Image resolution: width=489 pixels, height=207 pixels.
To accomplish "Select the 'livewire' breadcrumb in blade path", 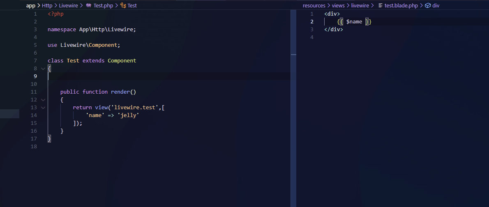I will [x=360, y=6].
